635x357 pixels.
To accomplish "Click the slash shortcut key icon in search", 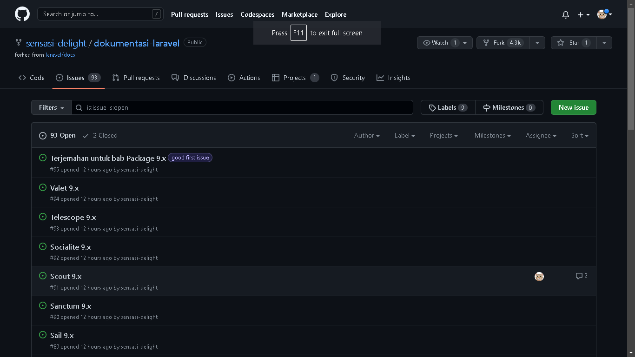I will click(x=156, y=14).
